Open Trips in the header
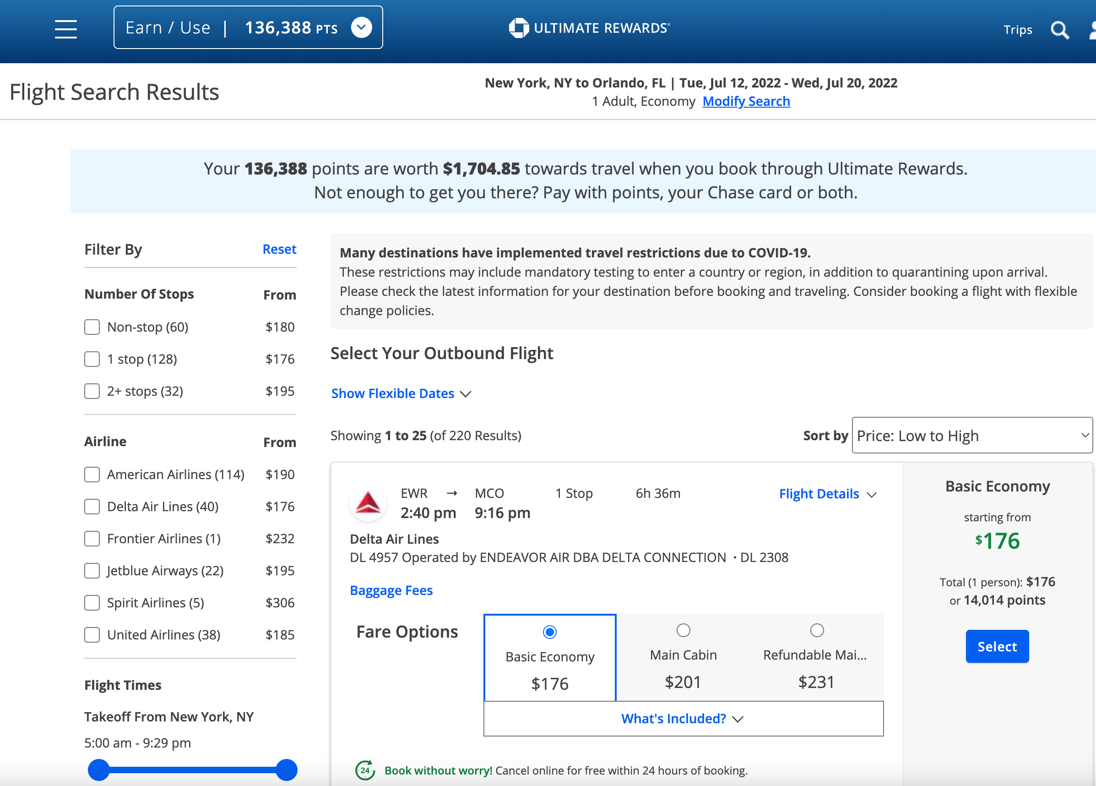 (1018, 29)
